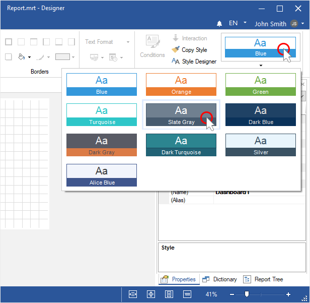The height and width of the screenshot is (303, 310).
Task: Click the fit page width icon
Action: (x=133, y=294)
